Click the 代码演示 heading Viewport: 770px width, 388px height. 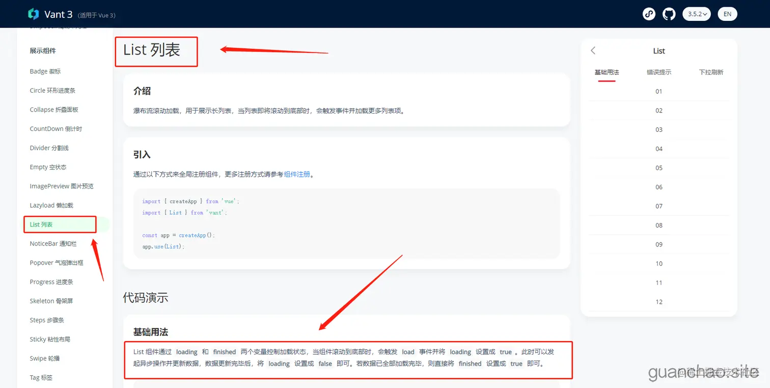point(146,298)
